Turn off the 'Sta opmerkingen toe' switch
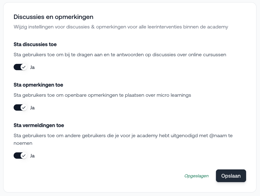The width and height of the screenshot is (260, 196). [20, 107]
